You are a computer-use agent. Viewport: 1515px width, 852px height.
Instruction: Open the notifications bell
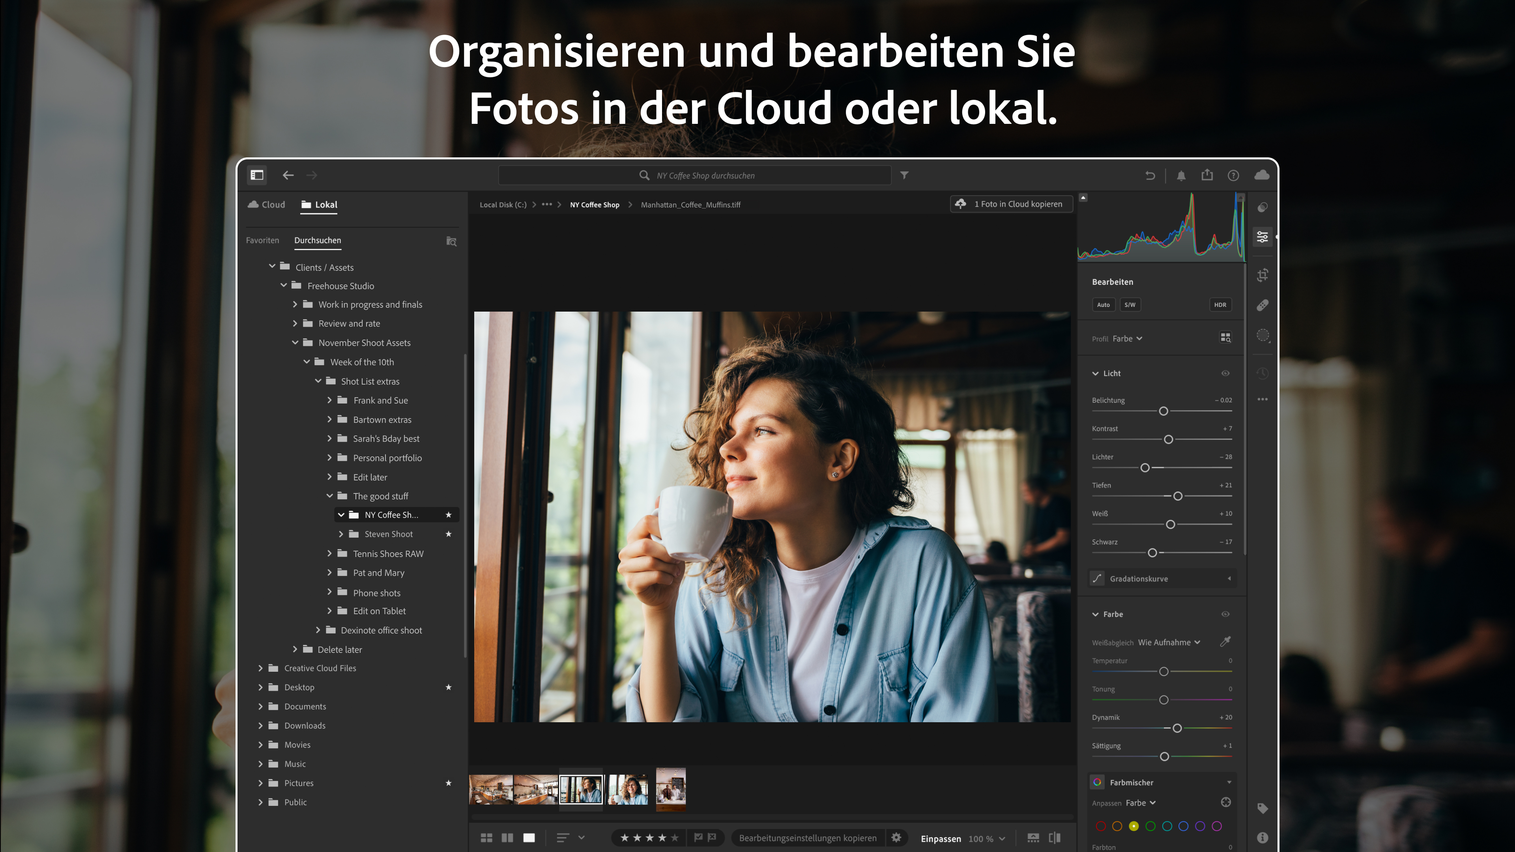1181,175
